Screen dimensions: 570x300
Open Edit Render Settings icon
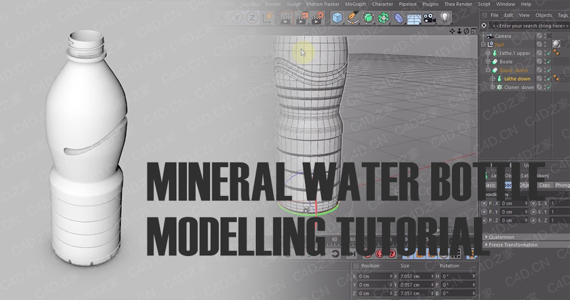(x=318, y=17)
